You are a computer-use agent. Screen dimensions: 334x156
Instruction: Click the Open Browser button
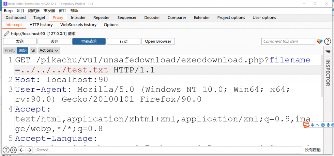[x=158, y=41]
